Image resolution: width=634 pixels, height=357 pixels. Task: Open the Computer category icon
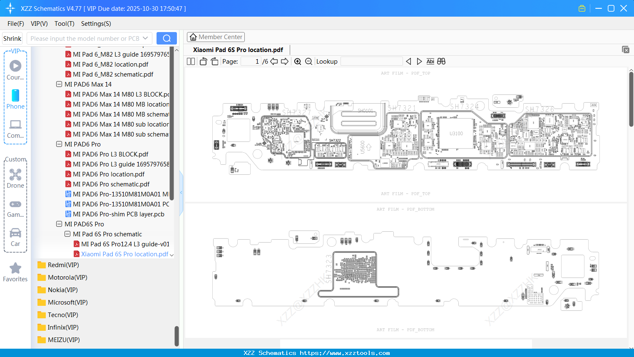[15, 129]
